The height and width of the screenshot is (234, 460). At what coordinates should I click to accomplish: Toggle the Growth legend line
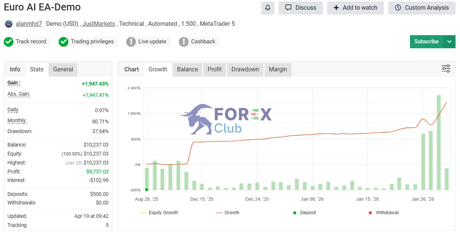[x=227, y=213]
